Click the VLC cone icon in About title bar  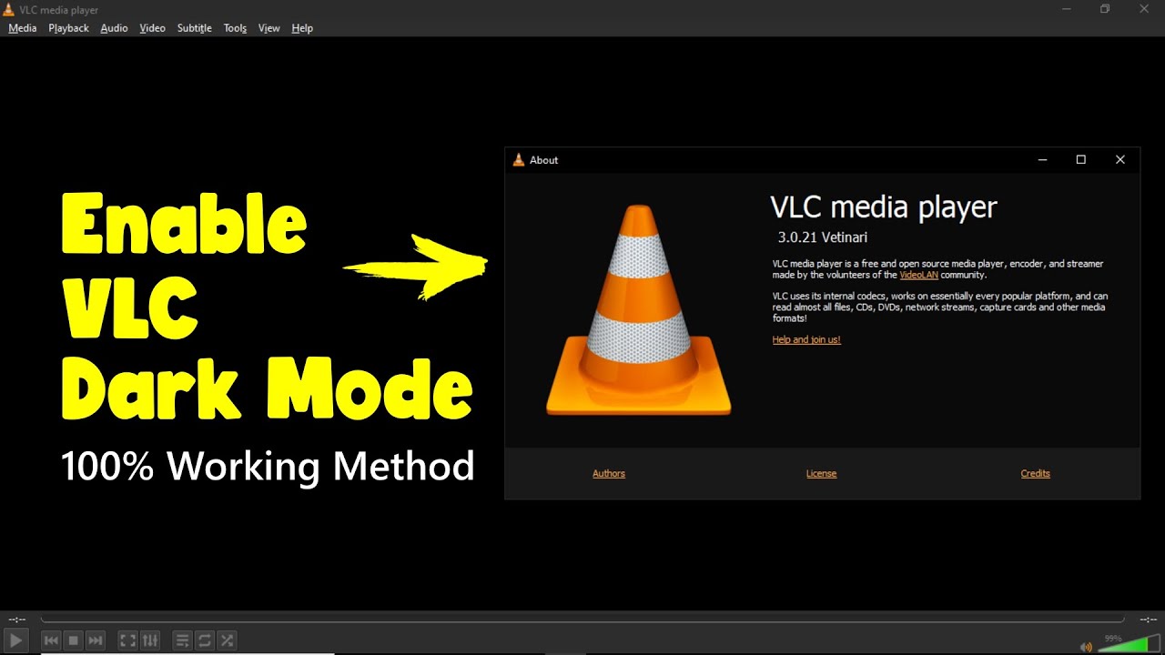tap(519, 160)
